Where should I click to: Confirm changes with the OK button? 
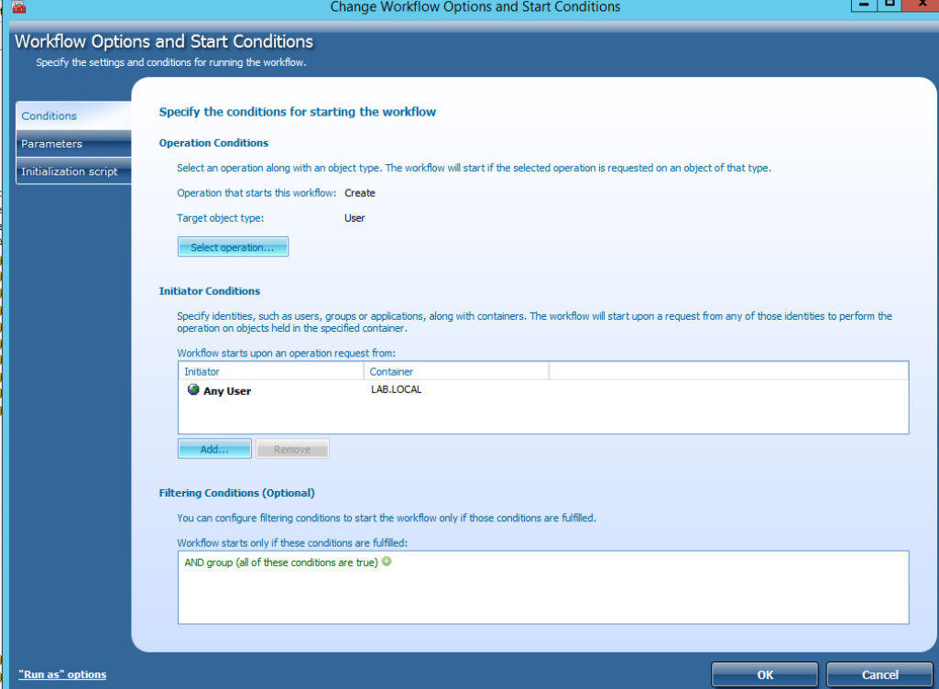point(765,674)
